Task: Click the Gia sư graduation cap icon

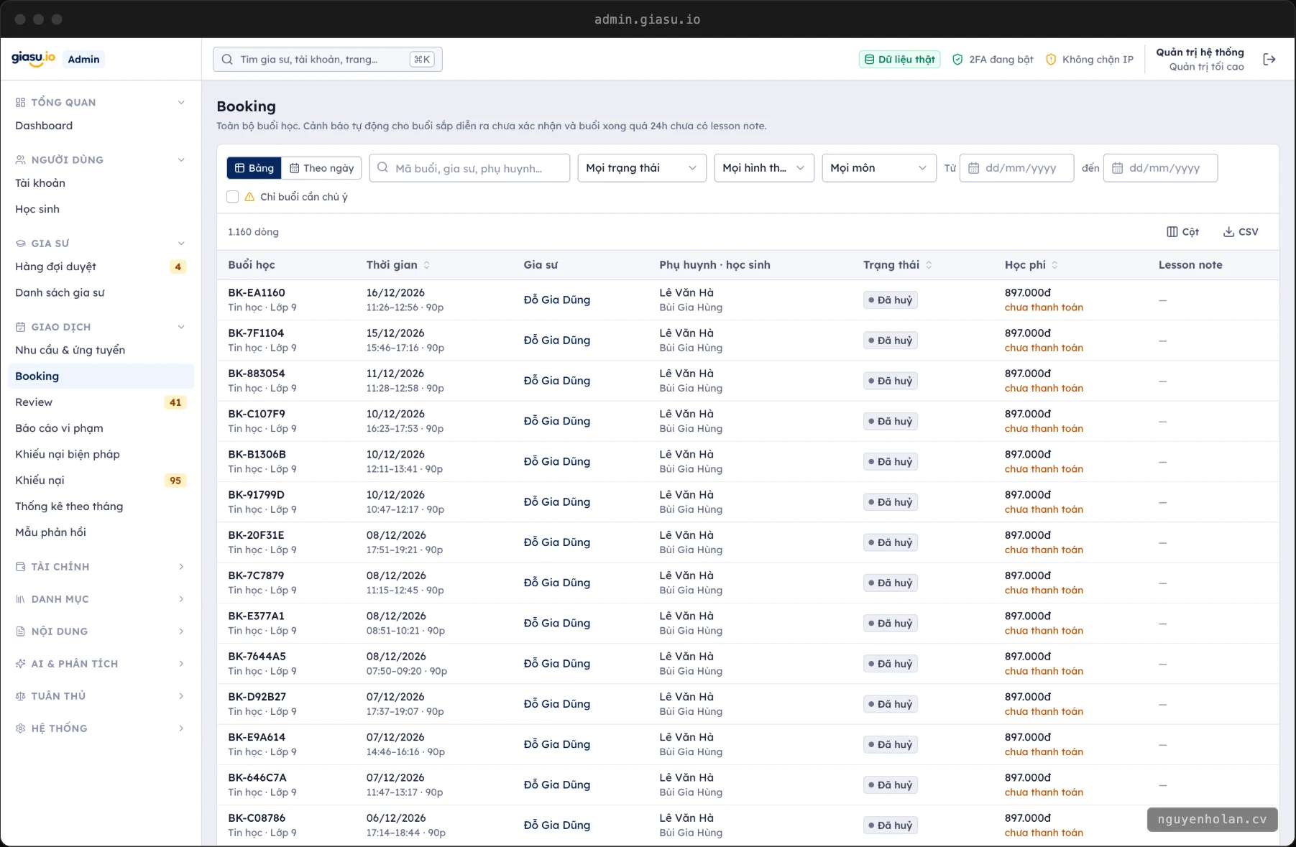Action: coord(20,244)
